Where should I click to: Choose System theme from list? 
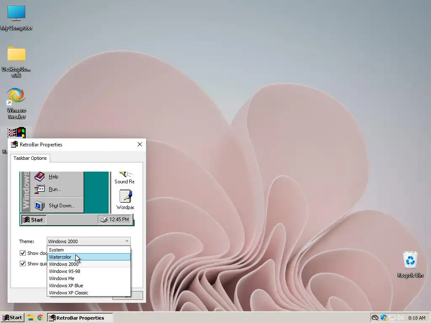[89, 250]
